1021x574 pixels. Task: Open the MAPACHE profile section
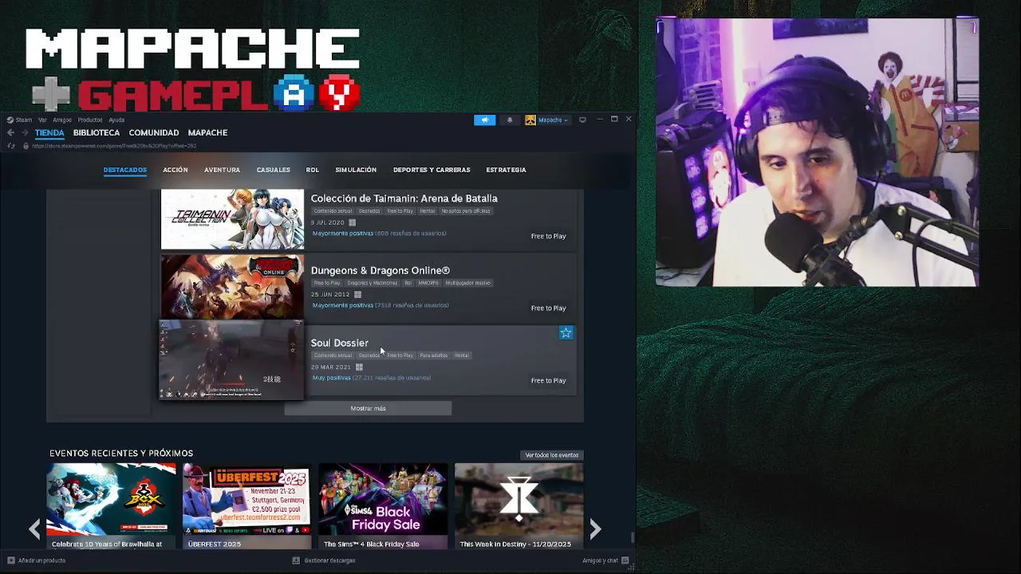pos(207,132)
